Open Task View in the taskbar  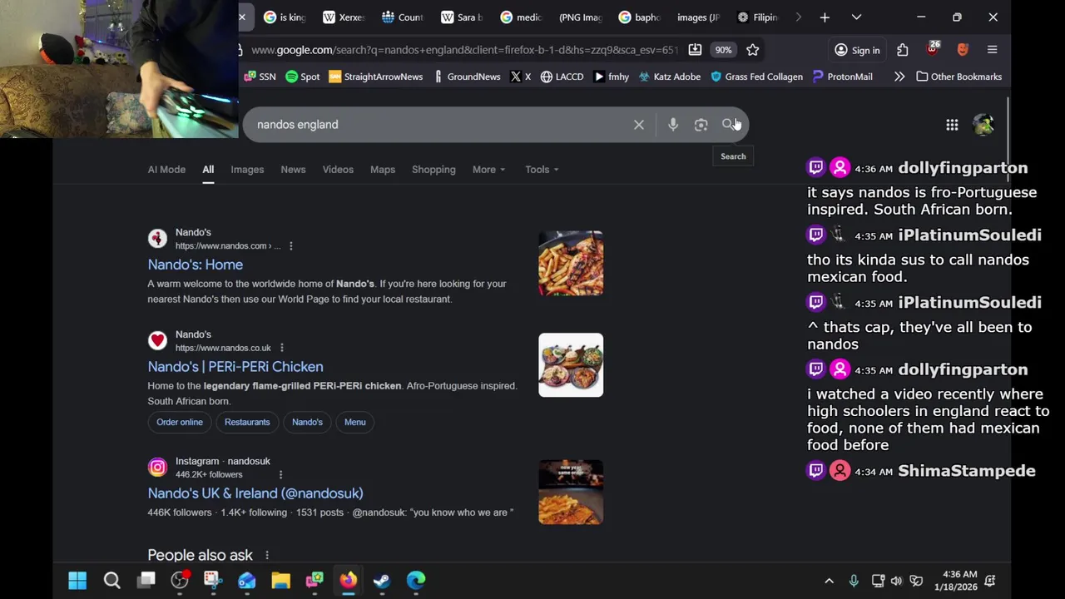[146, 580]
